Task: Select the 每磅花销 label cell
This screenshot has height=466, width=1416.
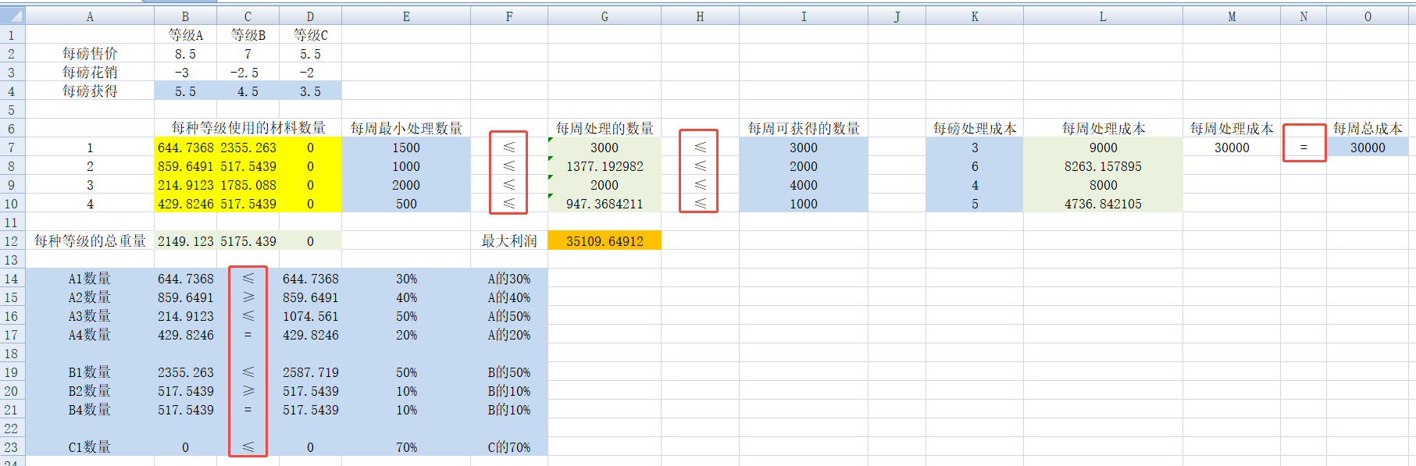Action: (90, 73)
